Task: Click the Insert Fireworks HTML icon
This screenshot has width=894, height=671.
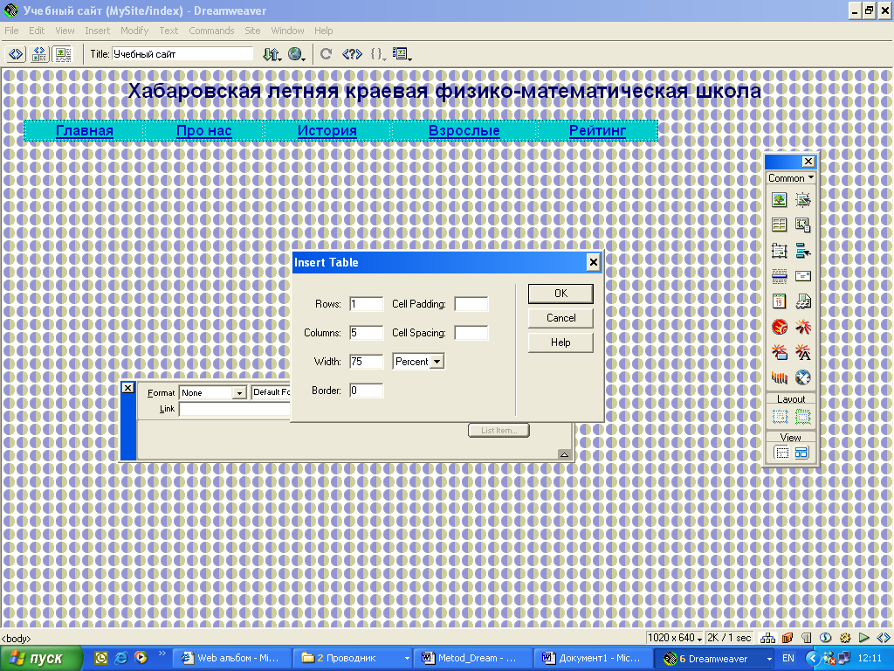Action: (x=779, y=327)
